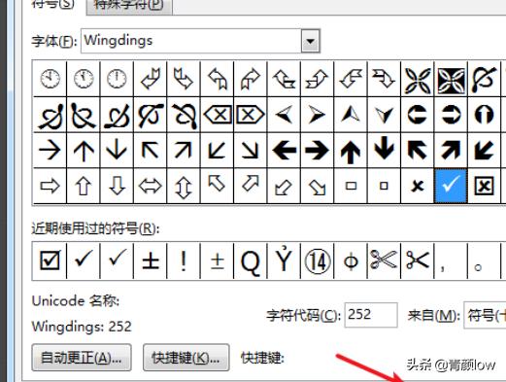Select the highlighted white checkmark symbol
Viewport: 506px width, 382px height.
pos(451,186)
